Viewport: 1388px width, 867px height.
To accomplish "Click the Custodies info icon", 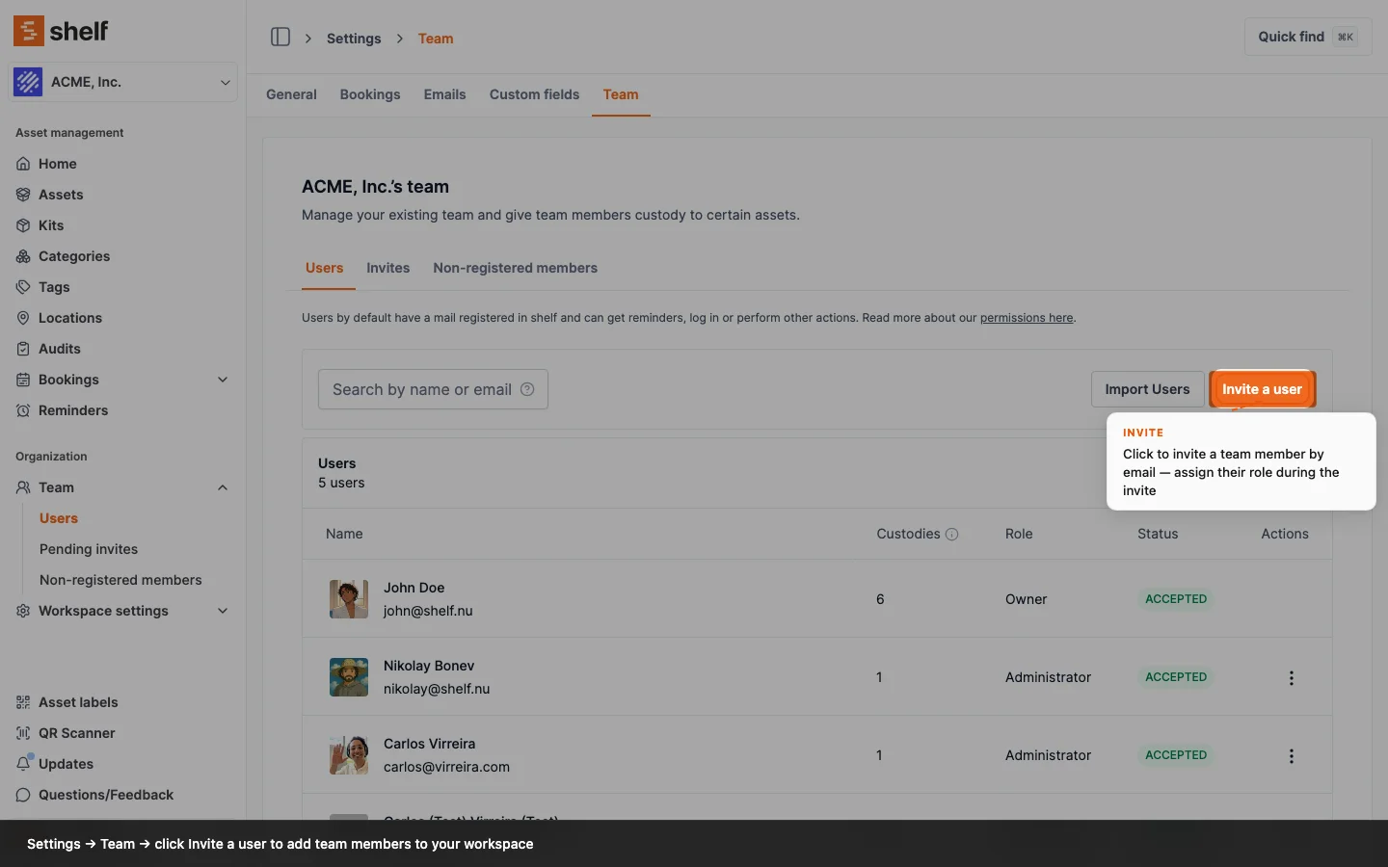I will coord(951,535).
